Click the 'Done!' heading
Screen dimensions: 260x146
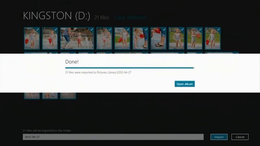pyautogui.click(x=72, y=62)
